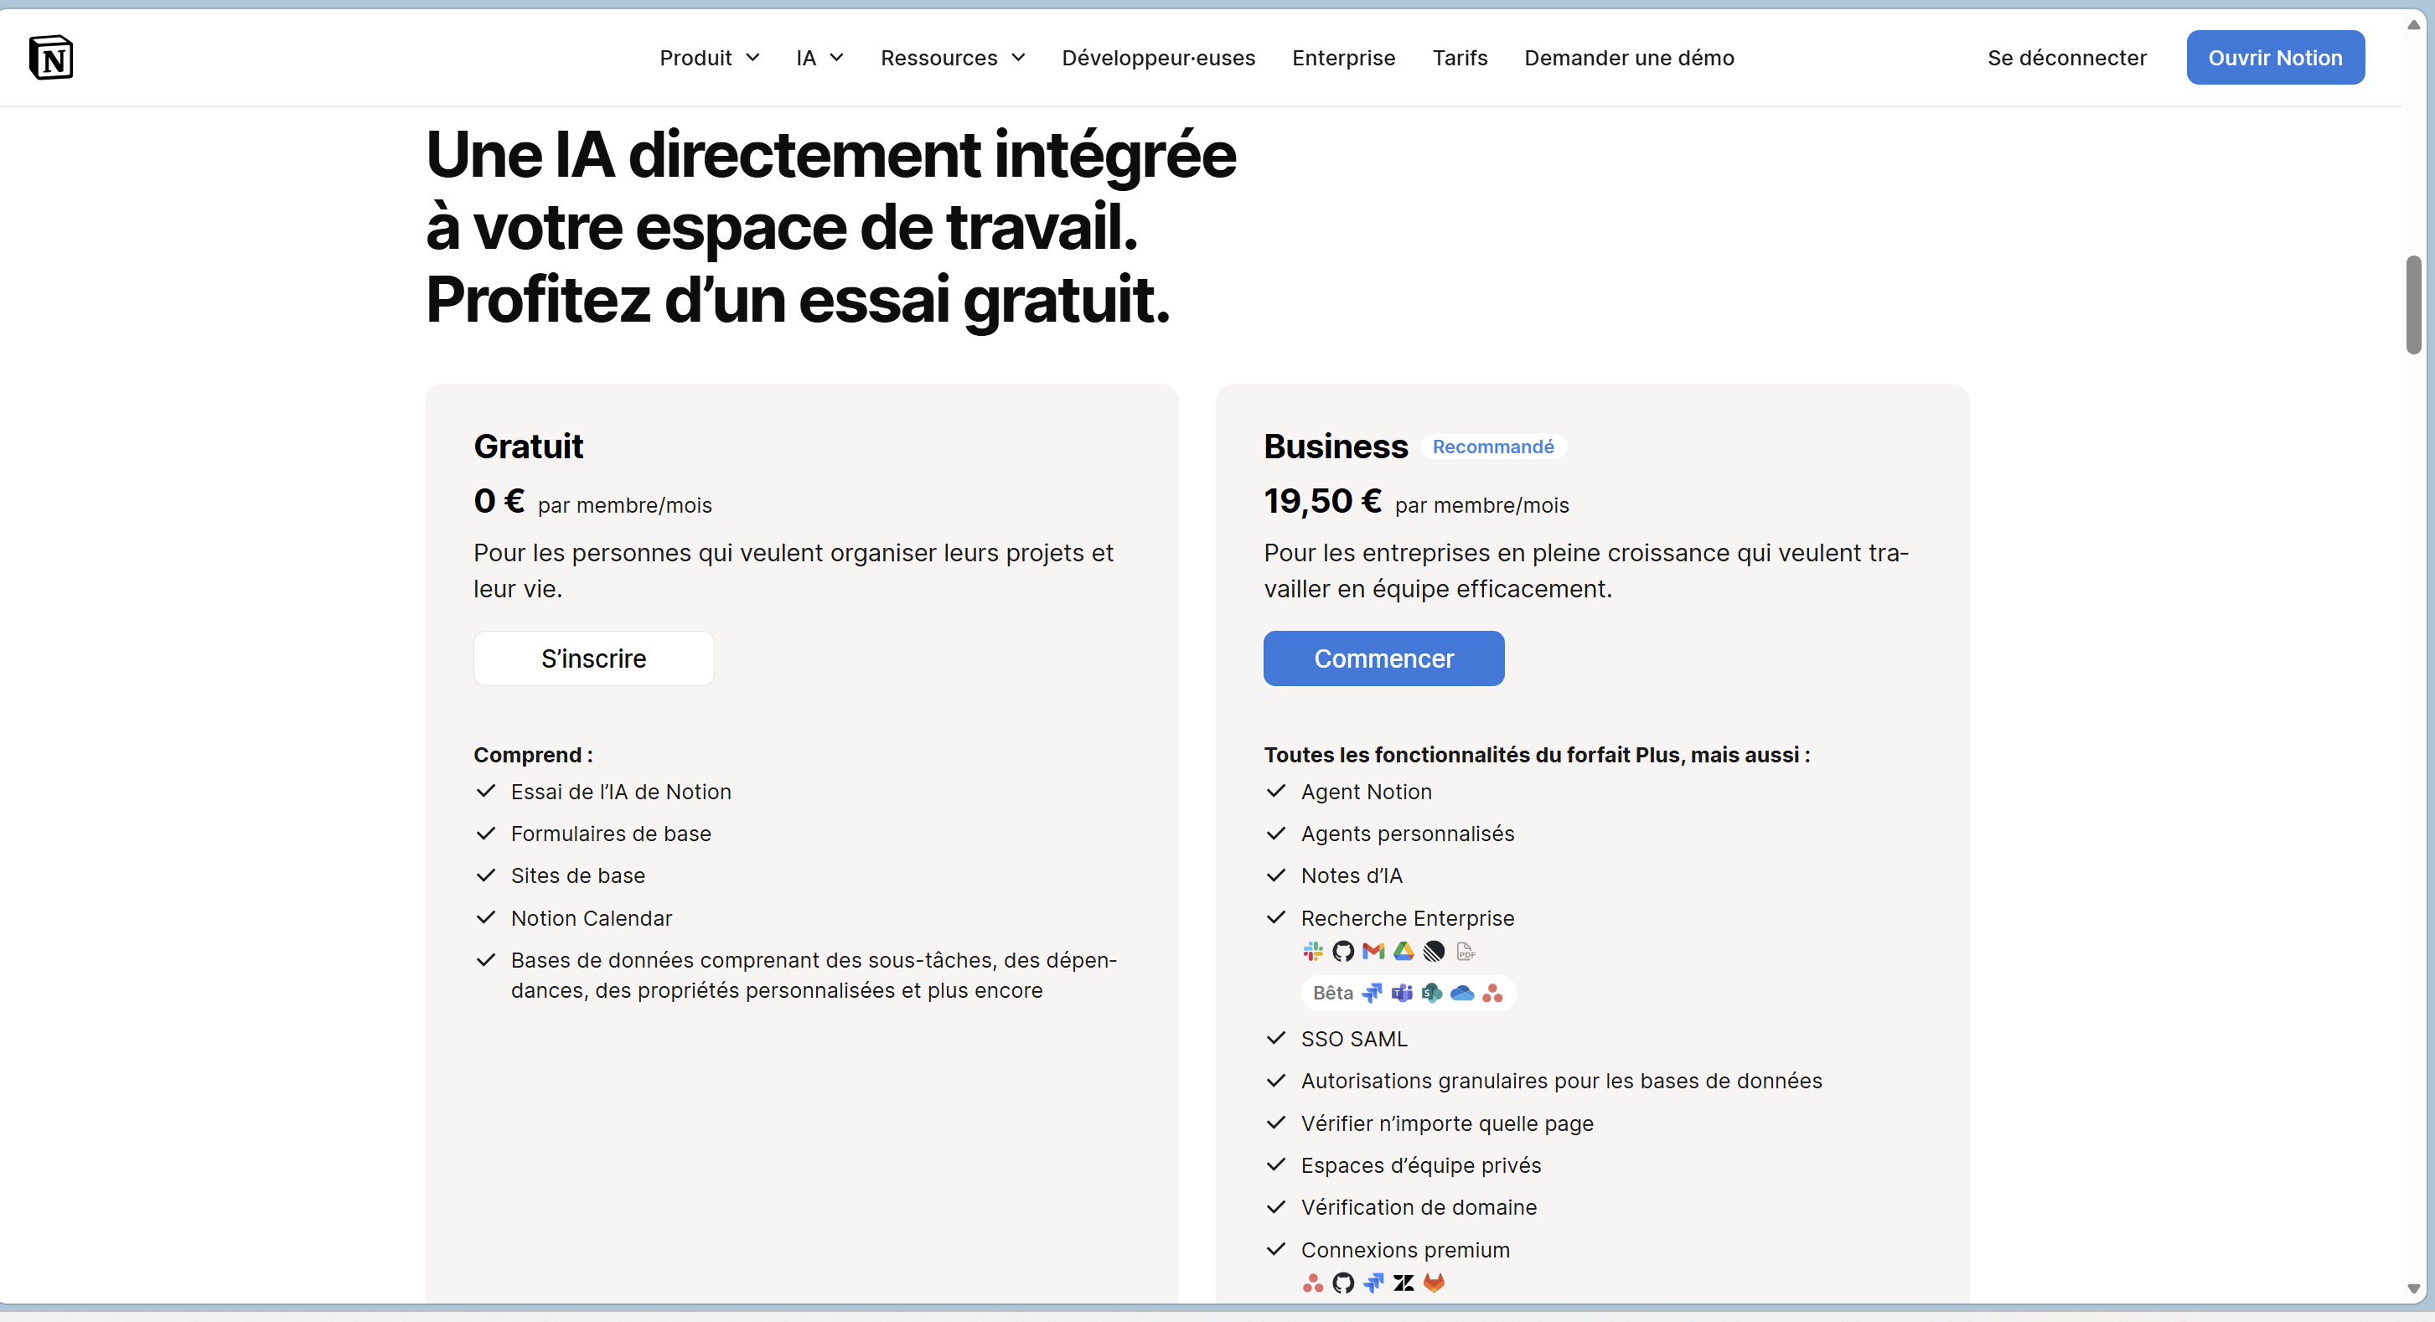The height and width of the screenshot is (1322, 2435).
Task: Click the Asana icon in the Bêta pill
Action: [1492, 993]
